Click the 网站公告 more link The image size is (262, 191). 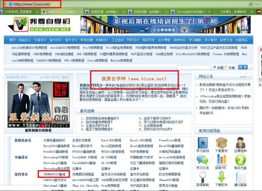(x=245, y=77)
